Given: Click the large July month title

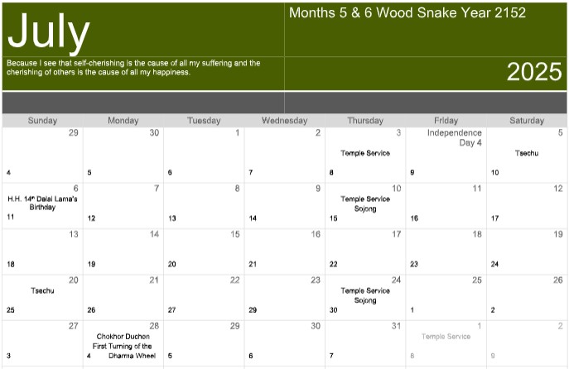Looking at the screenshot, I should click(48, 33).
